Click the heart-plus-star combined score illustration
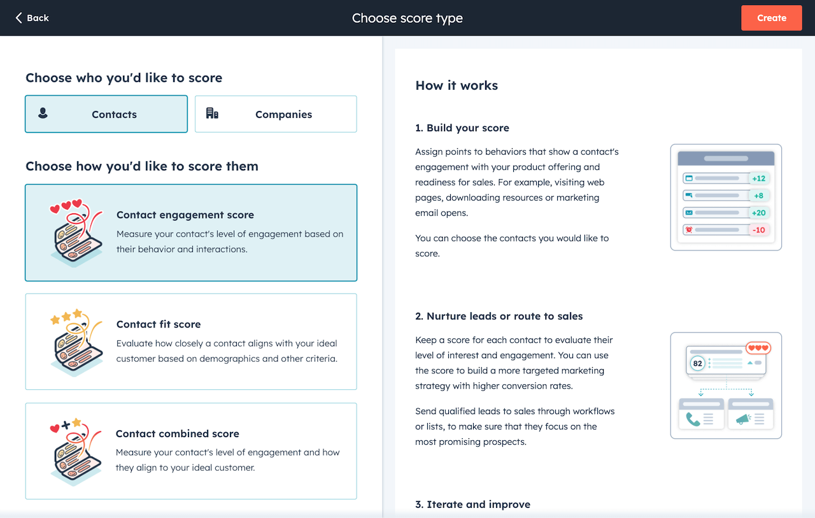This screenshot has width=815, height=518. pyautogui.click(x=76, y=451)
